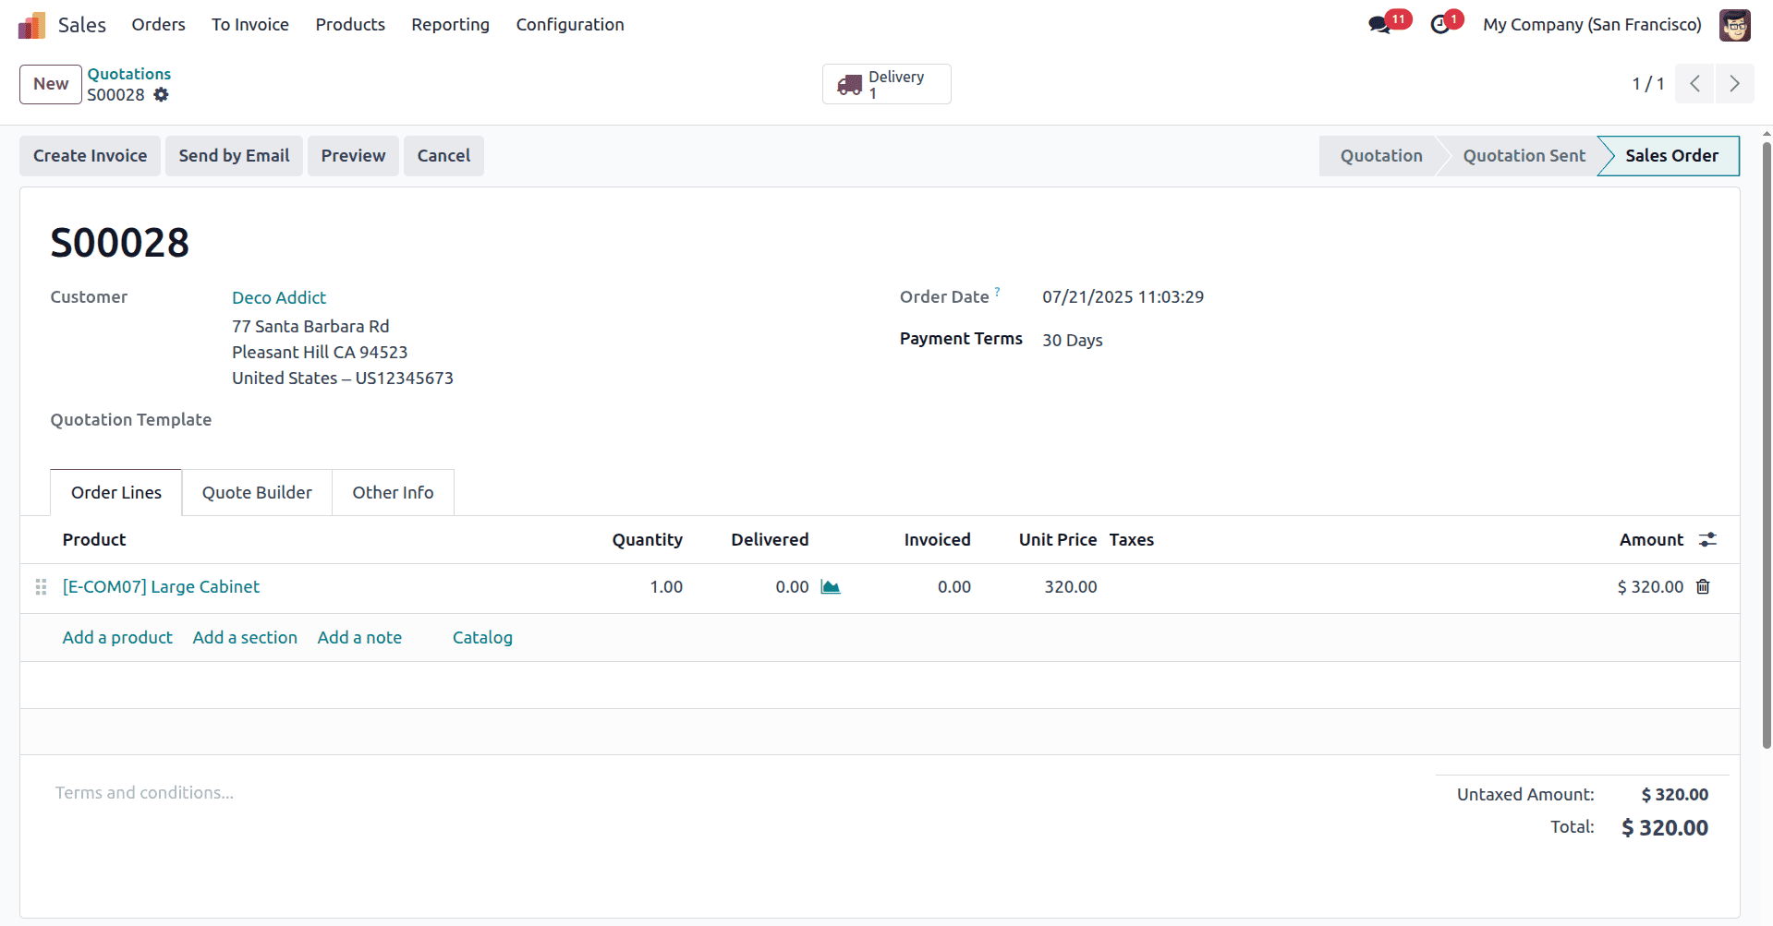Click the gear action icon beside S00028

click(x=162, y=95)
